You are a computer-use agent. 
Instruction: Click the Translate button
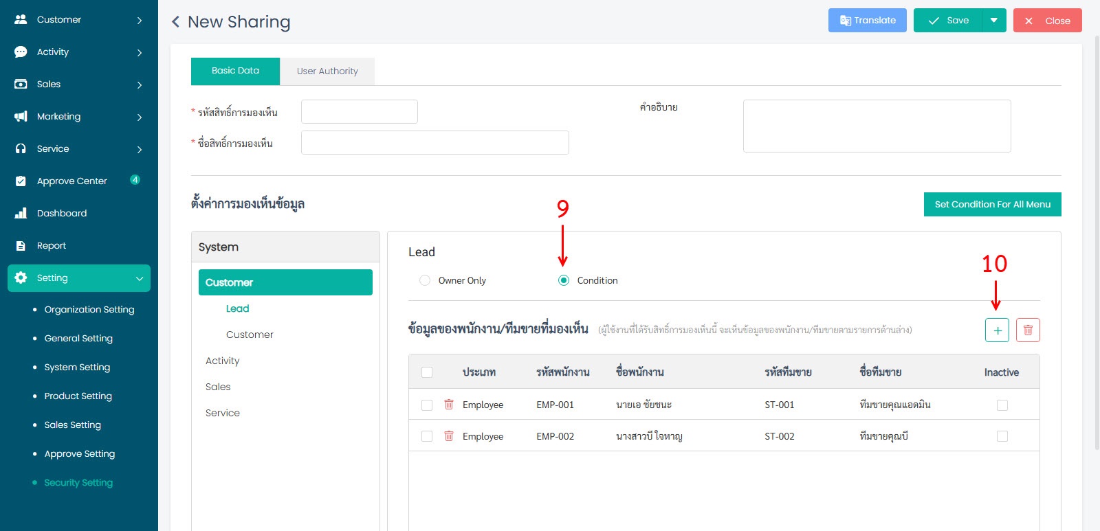[x=867, y=21]
